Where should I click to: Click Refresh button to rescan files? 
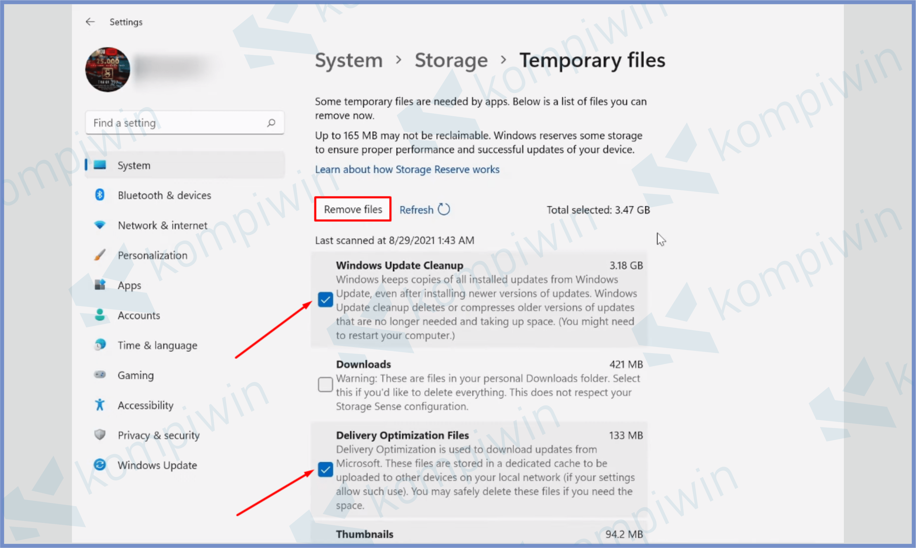(424, 209)
